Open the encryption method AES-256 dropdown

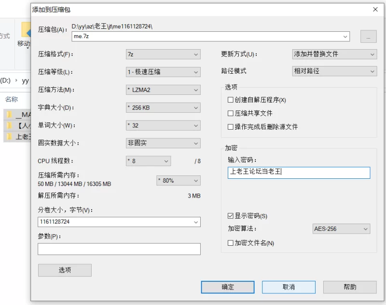click(341, 229)
